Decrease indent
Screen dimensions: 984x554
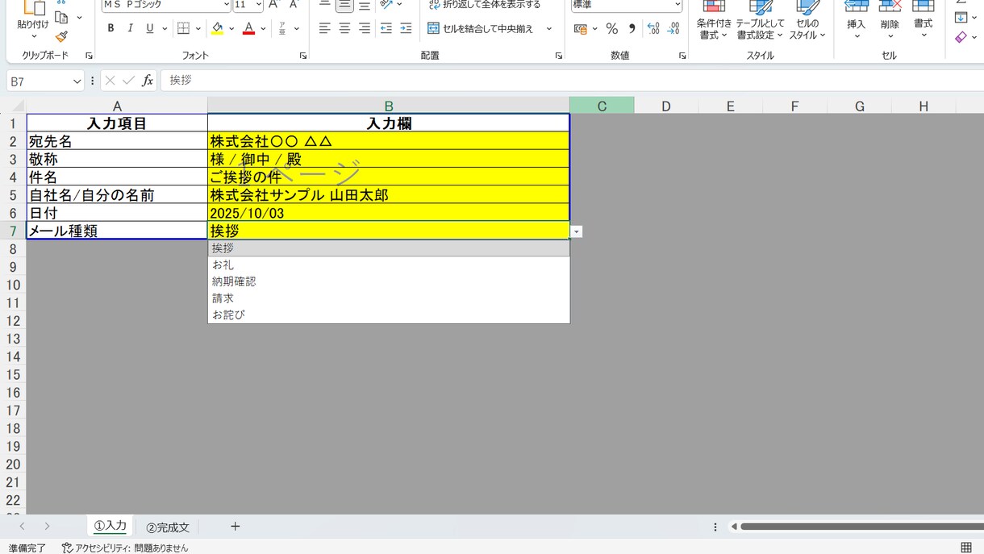pos(386,28)
